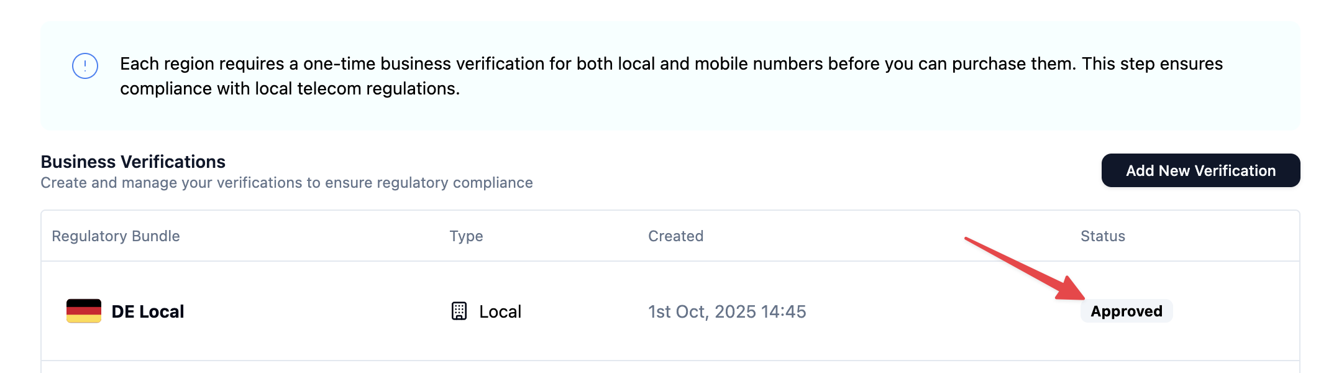This screenshot has width=1321, height=373.
Task: Click the 'Create and manage your verifications' subtitle
Action: coord(286,183)
